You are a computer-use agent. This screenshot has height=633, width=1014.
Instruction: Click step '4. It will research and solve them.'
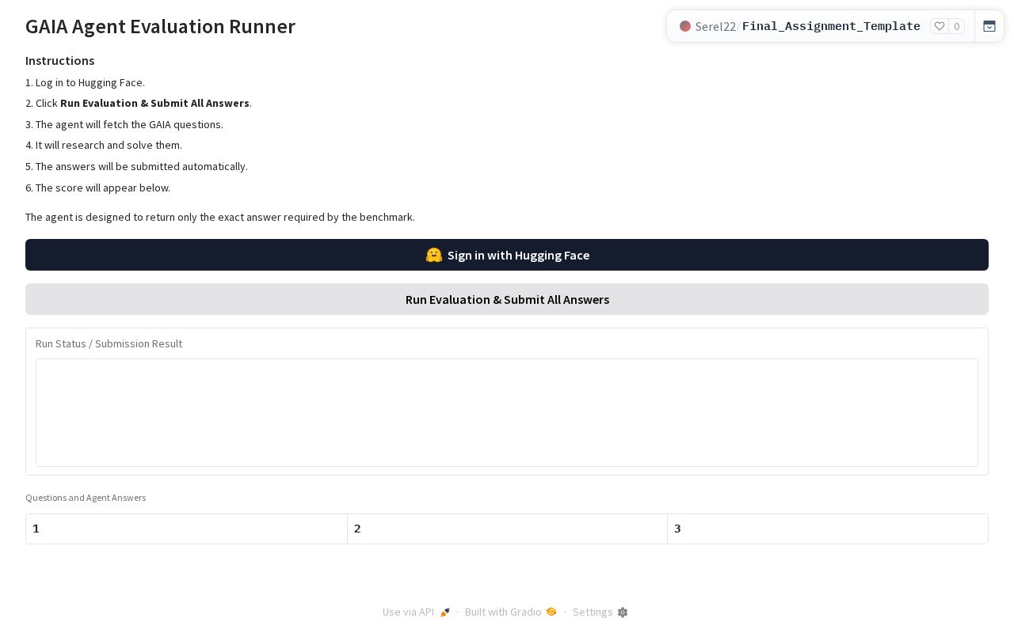104,145
